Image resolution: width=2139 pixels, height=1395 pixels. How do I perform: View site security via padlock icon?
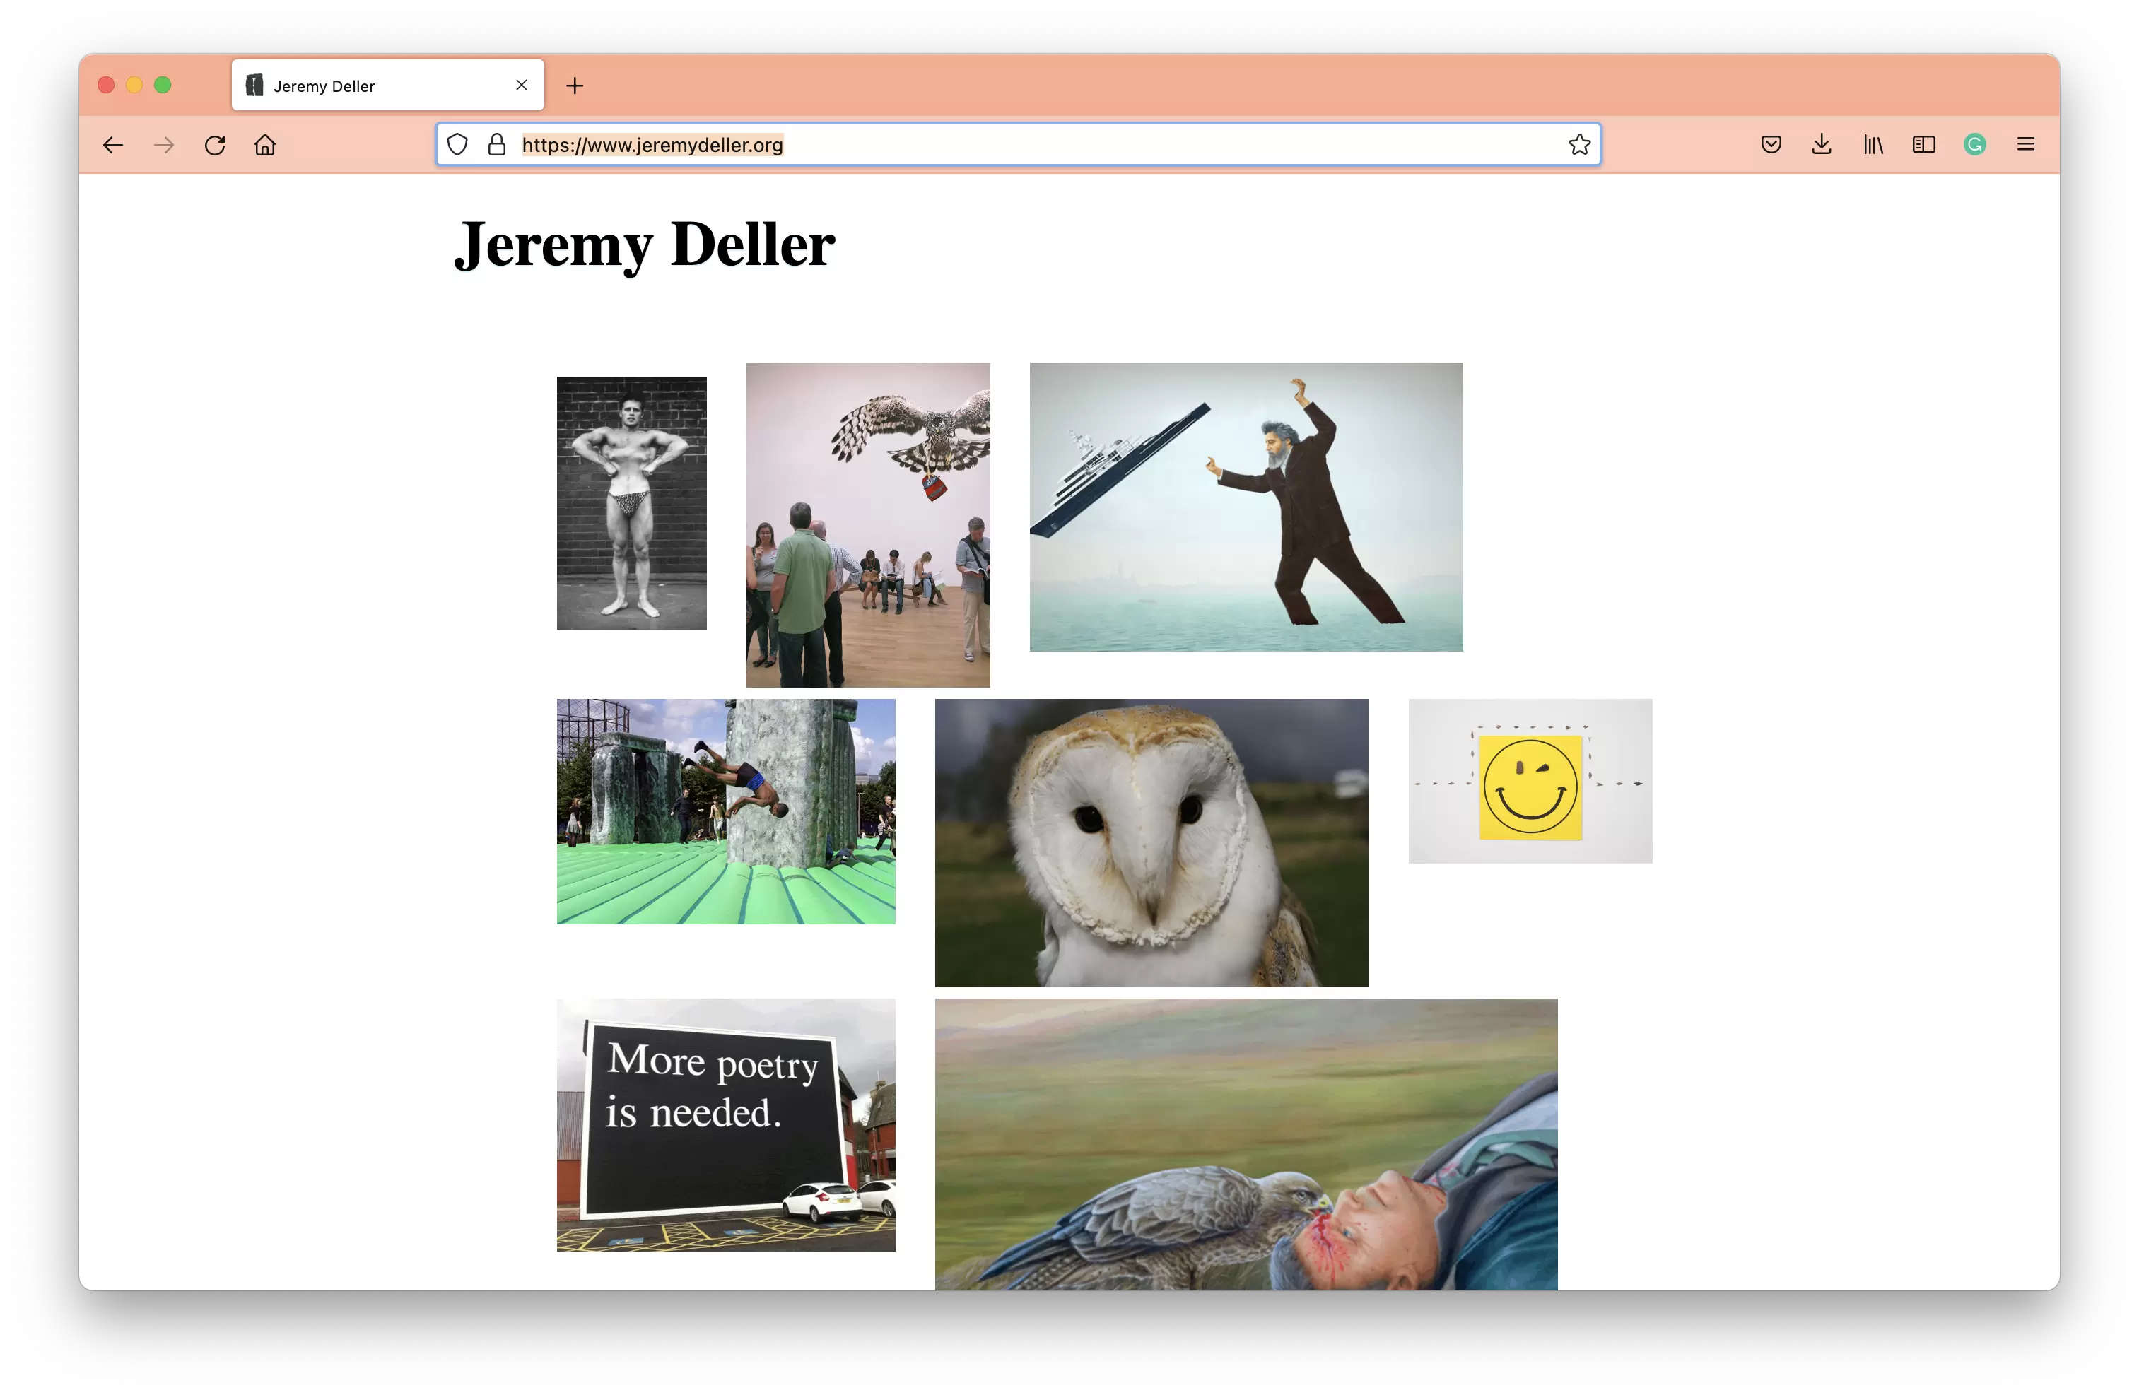tap(497, 145)
